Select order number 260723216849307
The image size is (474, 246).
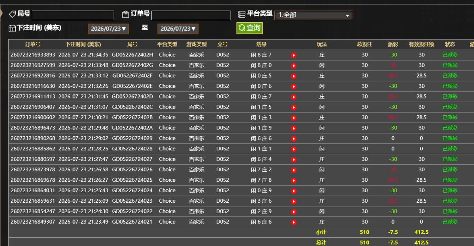33,222
